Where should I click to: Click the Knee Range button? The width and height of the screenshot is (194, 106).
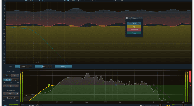pos(63,67)
